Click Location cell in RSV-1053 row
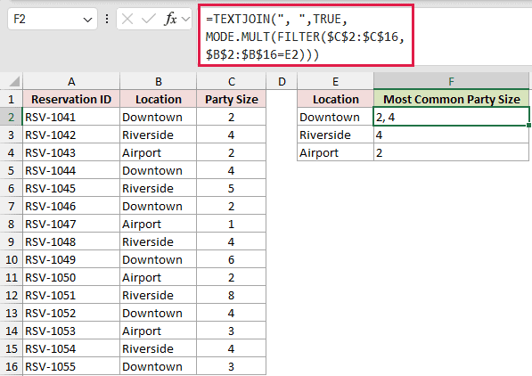532x376 pixels. (x=158, y=331)
